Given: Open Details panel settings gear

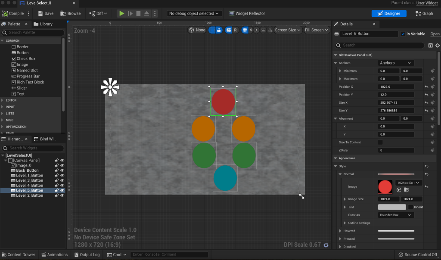Looking at the screenshot, I should [438, 45].
